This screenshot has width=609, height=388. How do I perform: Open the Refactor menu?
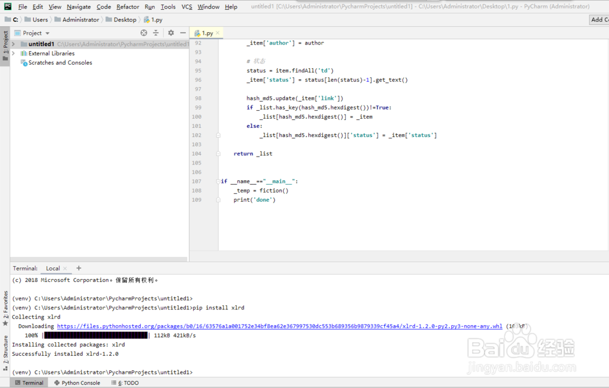[x=128, y=7]
